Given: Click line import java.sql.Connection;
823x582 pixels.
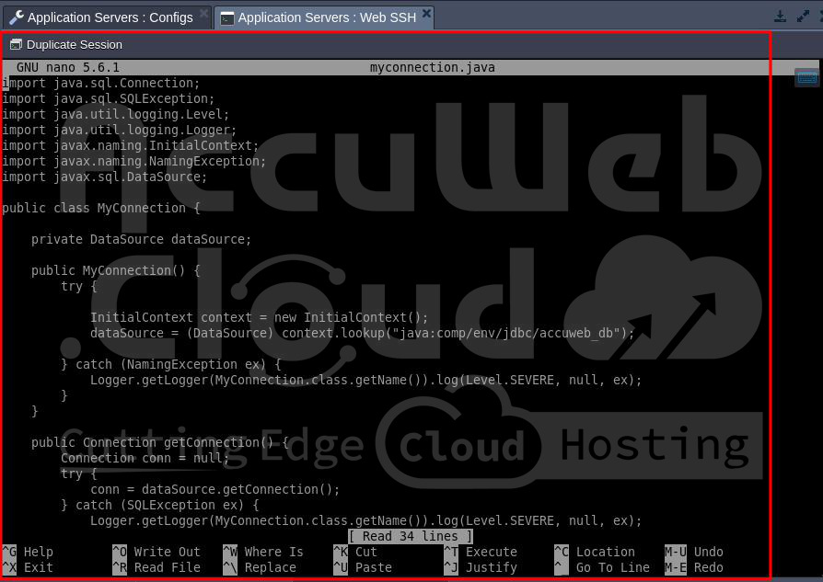Looking at the screenshot, I should coord(100,83).
